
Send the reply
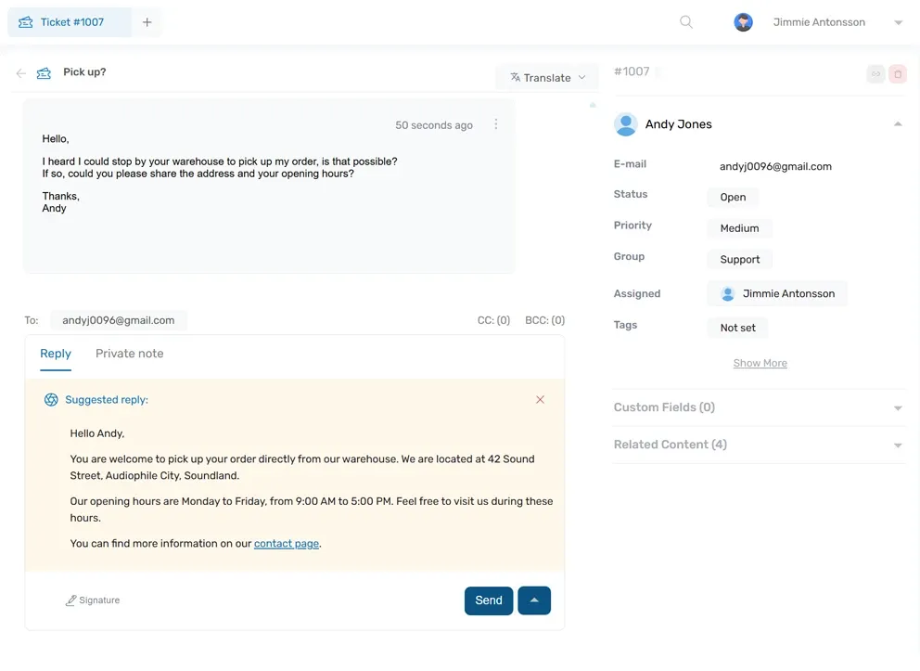tap(489, 600)
